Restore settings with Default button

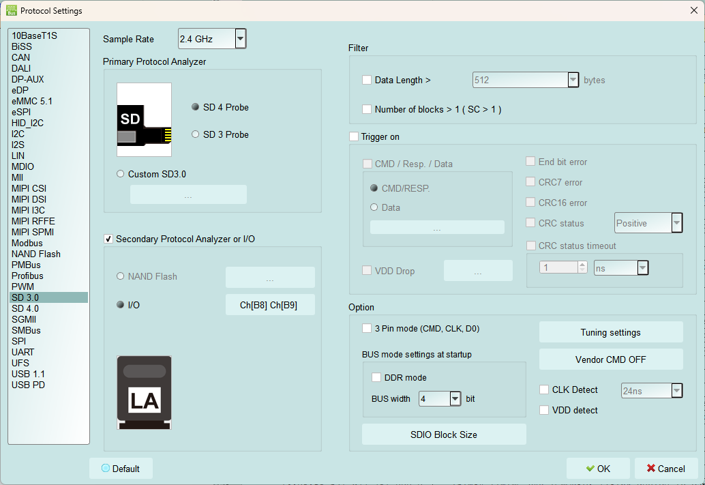121,469
